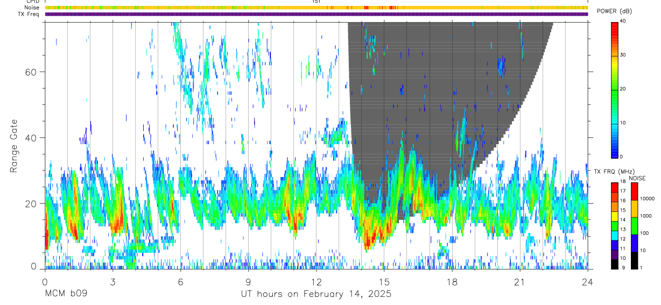The width and height of the screenshot is (661, 305).
Task: Click the 40 tick on the Range Gate axis
Action: click(x=31, y=138)
